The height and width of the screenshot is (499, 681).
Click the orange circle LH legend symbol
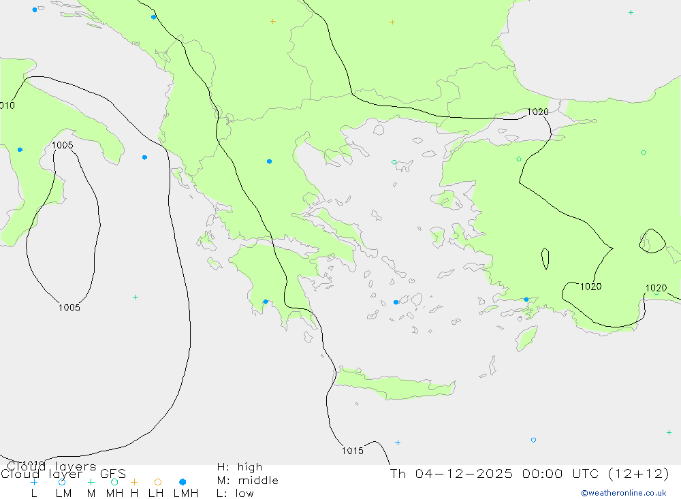(158, 482)
